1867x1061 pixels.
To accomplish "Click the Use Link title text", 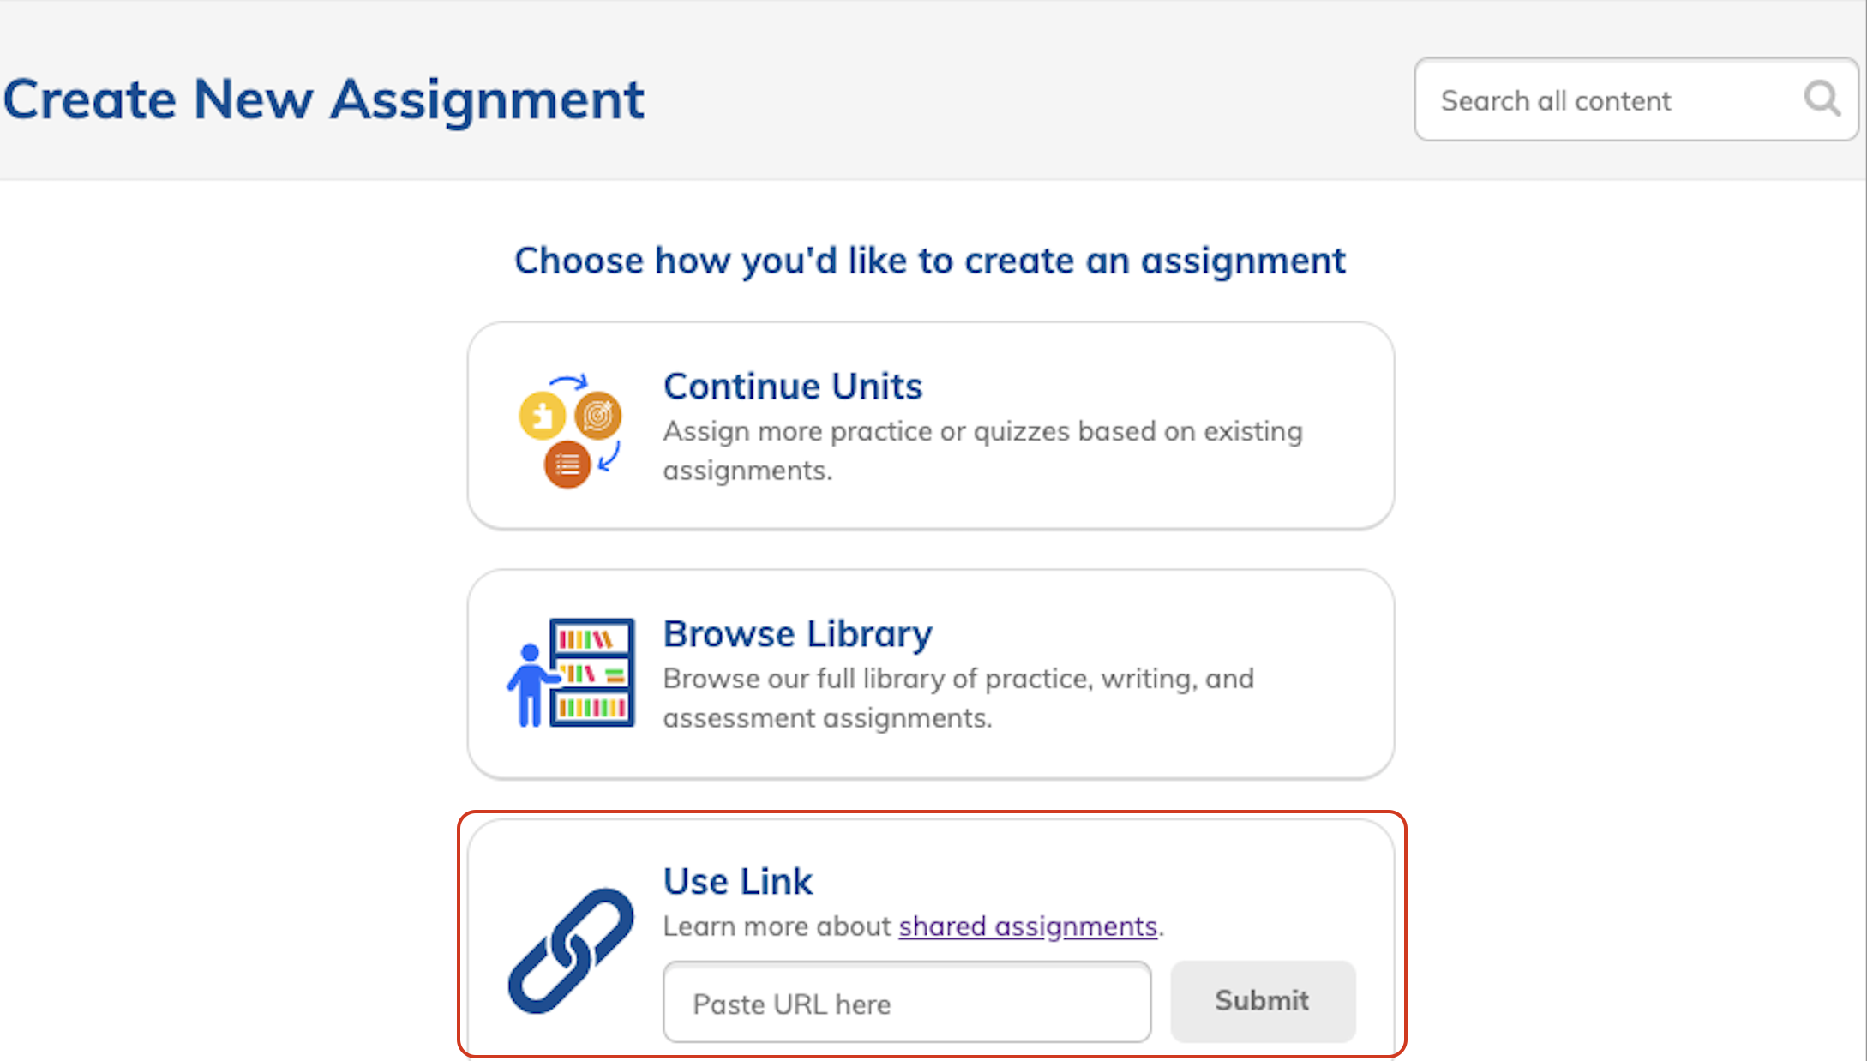I will (737, 880).
